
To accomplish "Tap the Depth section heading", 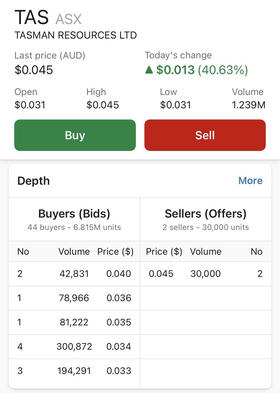I will tap(33, 181).
